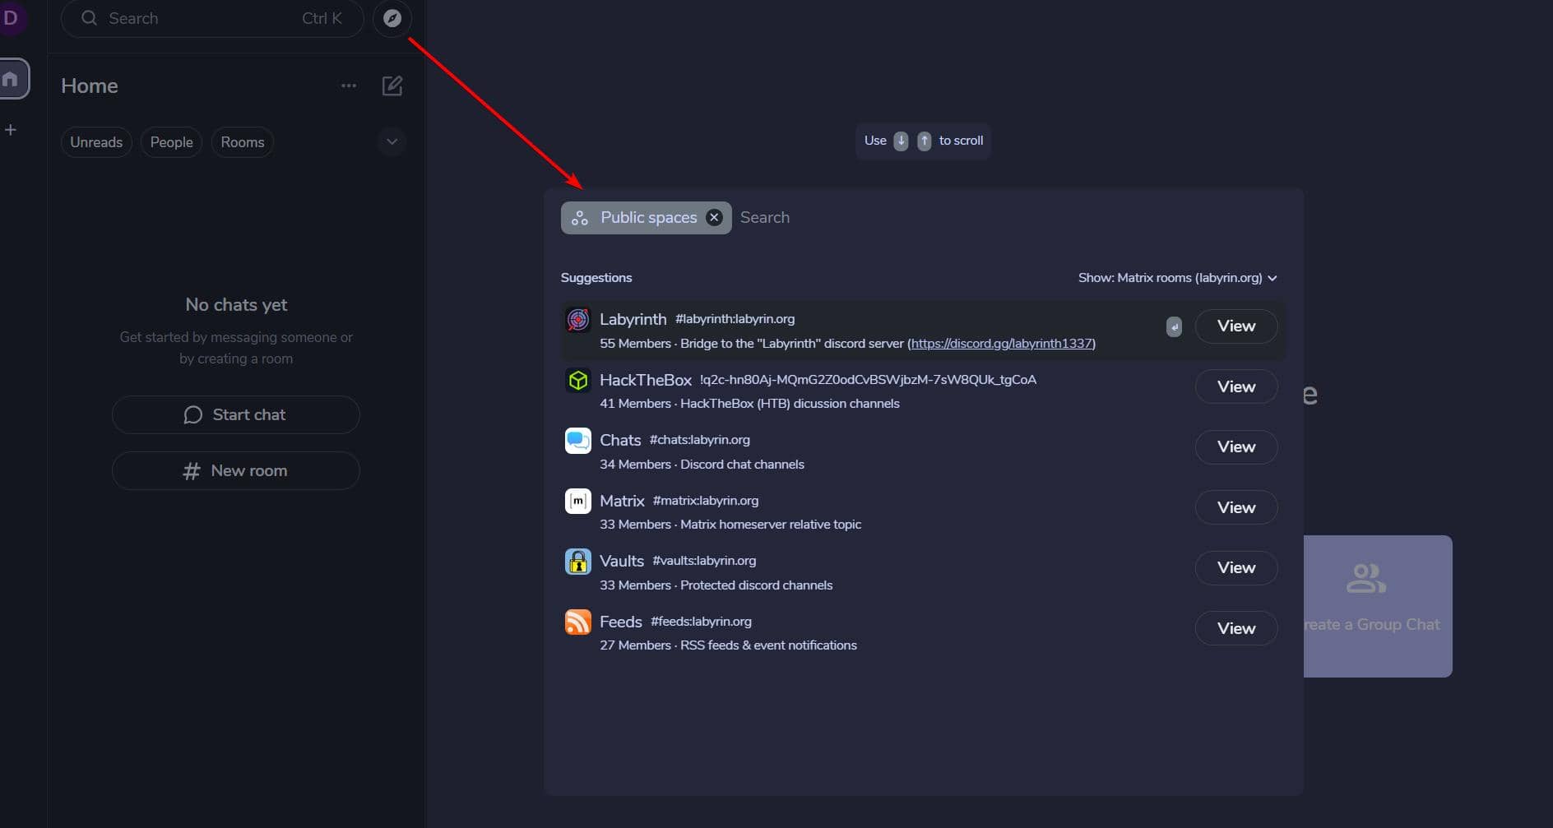This screenshot has height=828, width=1553.
Task: Open the discord.gg/labyrinth1337 link
Action: pos(1002,344)
